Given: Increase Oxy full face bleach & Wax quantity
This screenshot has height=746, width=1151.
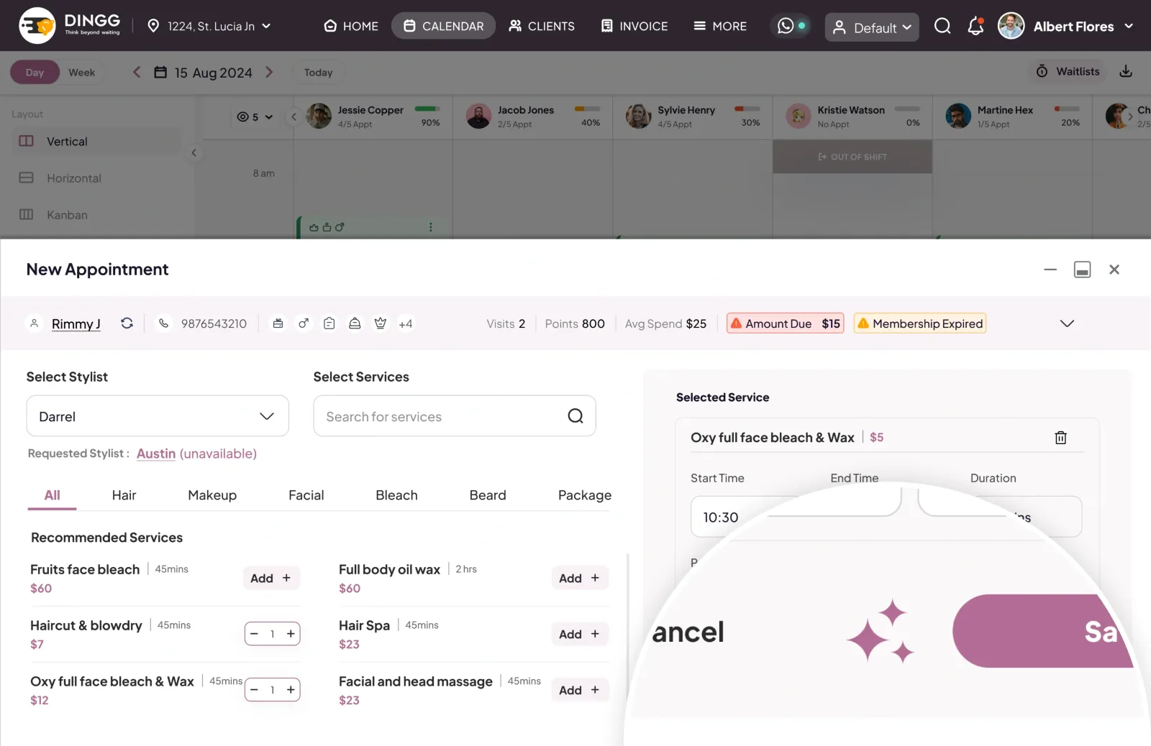Looking at the screenshot, I should click(x=291, y=690).
